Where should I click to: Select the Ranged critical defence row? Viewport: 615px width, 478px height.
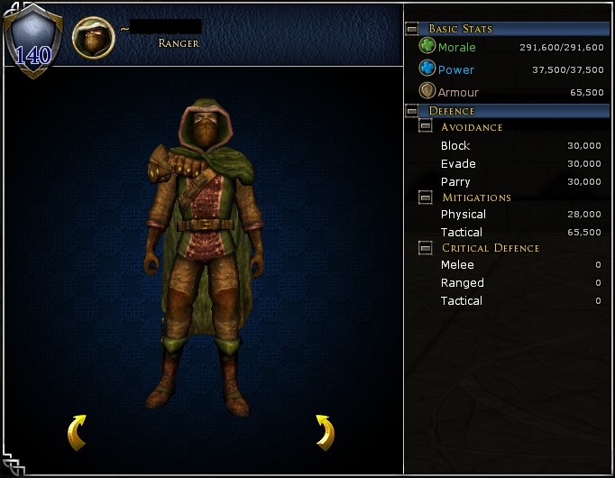pyautogui.click(x=520, y=282)
